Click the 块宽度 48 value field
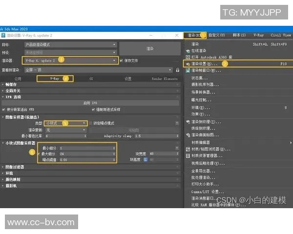This screenshot has height=234, width=293. 163,154
